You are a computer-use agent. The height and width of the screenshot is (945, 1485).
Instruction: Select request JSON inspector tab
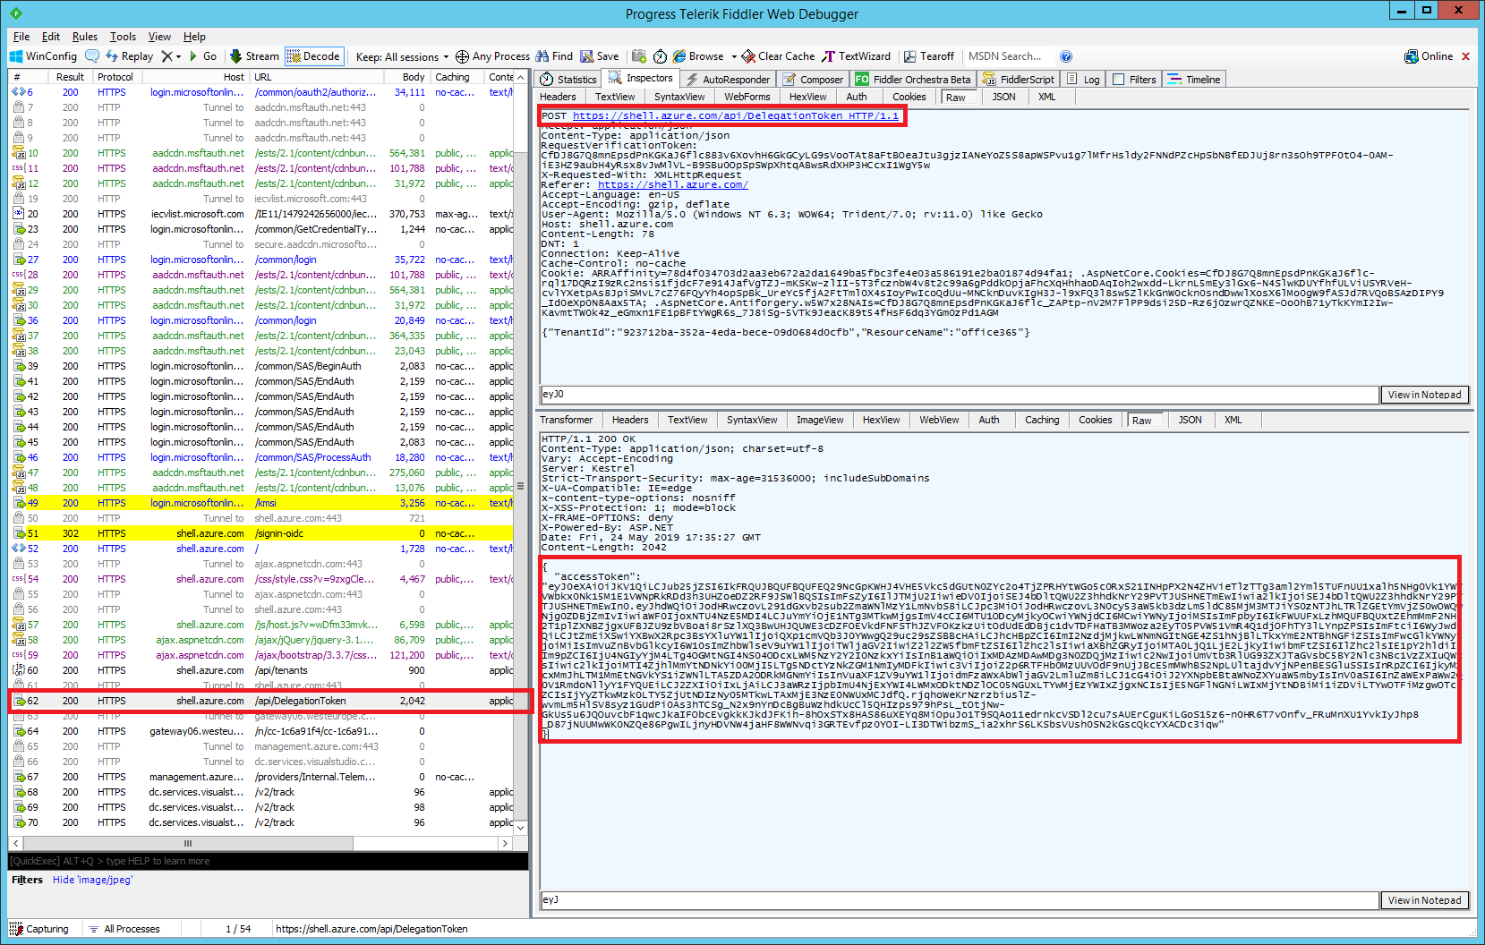point(1003,97)
